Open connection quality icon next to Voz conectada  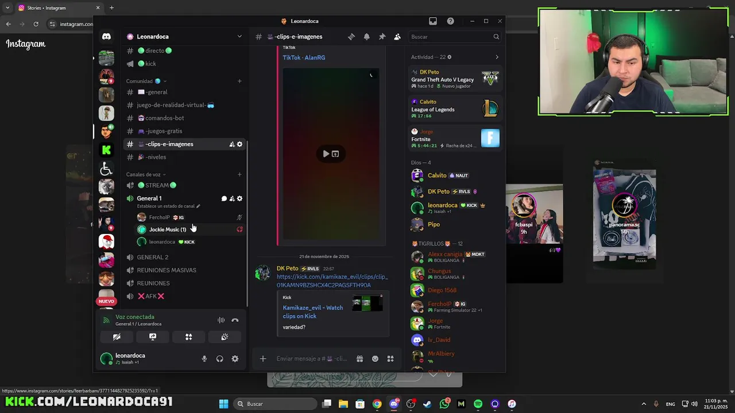106,320
